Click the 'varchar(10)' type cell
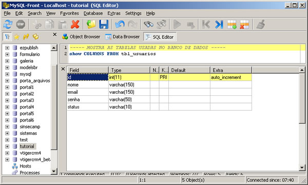This screenshot has height=185, width=308. point(129,107)
